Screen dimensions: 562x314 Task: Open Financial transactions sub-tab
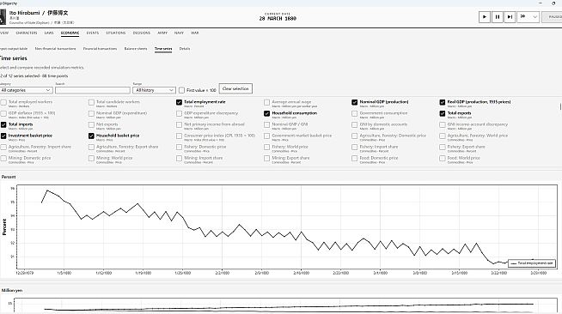coord(100,49)
